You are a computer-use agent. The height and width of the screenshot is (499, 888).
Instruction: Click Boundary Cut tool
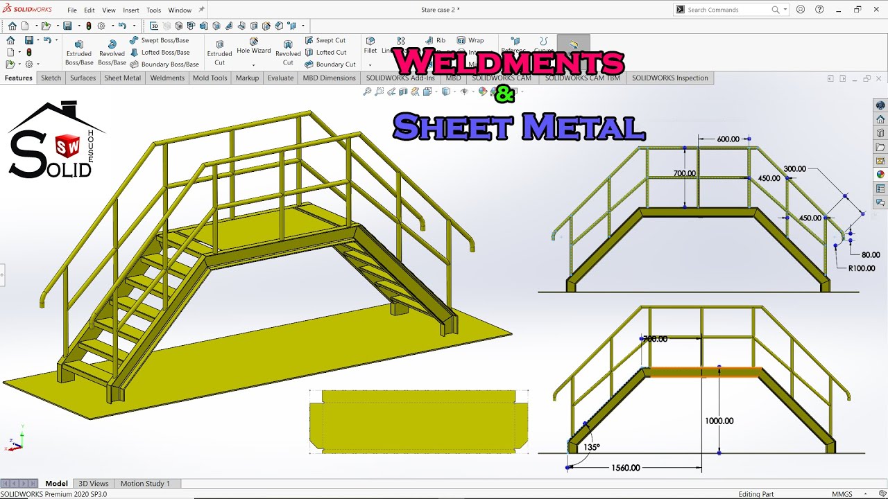coord(330,64)
